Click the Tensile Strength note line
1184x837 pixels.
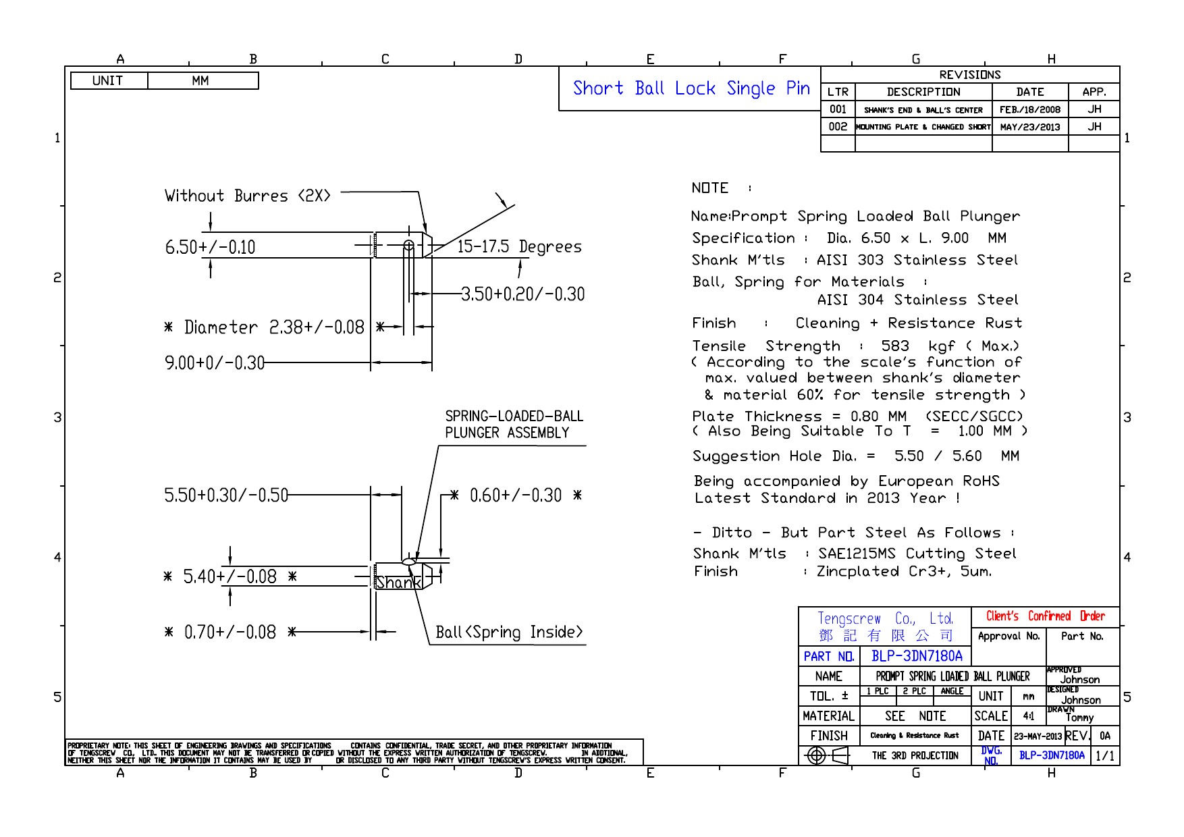tap(855, 346)
